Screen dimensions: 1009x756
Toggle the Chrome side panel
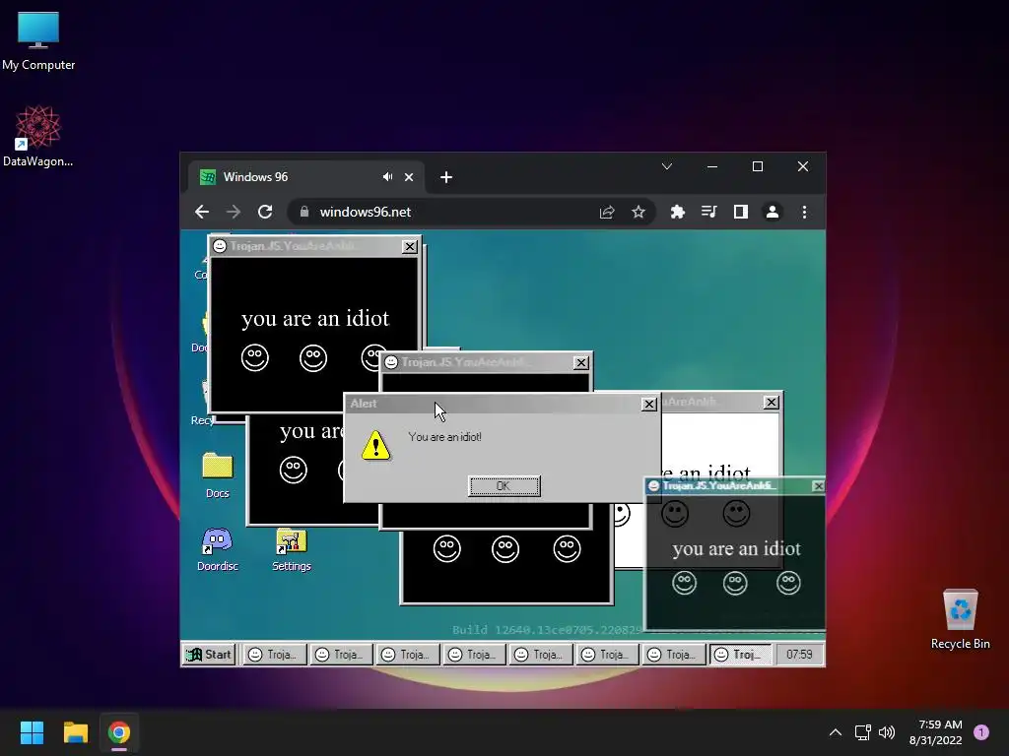pos(741,212)
